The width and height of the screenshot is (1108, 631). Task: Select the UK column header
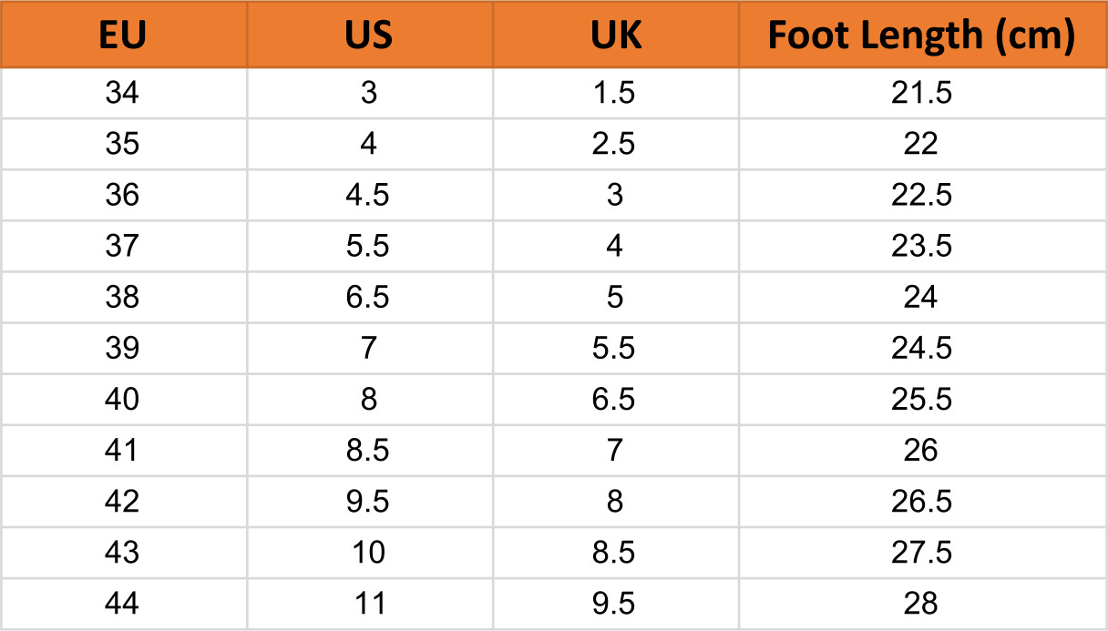tap(615, 35)
